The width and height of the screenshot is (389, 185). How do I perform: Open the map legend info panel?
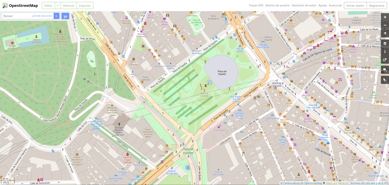click(x=385, y=52)
